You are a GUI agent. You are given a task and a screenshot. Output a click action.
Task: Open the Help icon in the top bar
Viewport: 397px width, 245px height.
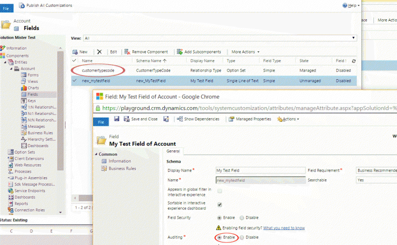[x=345, y=5]
